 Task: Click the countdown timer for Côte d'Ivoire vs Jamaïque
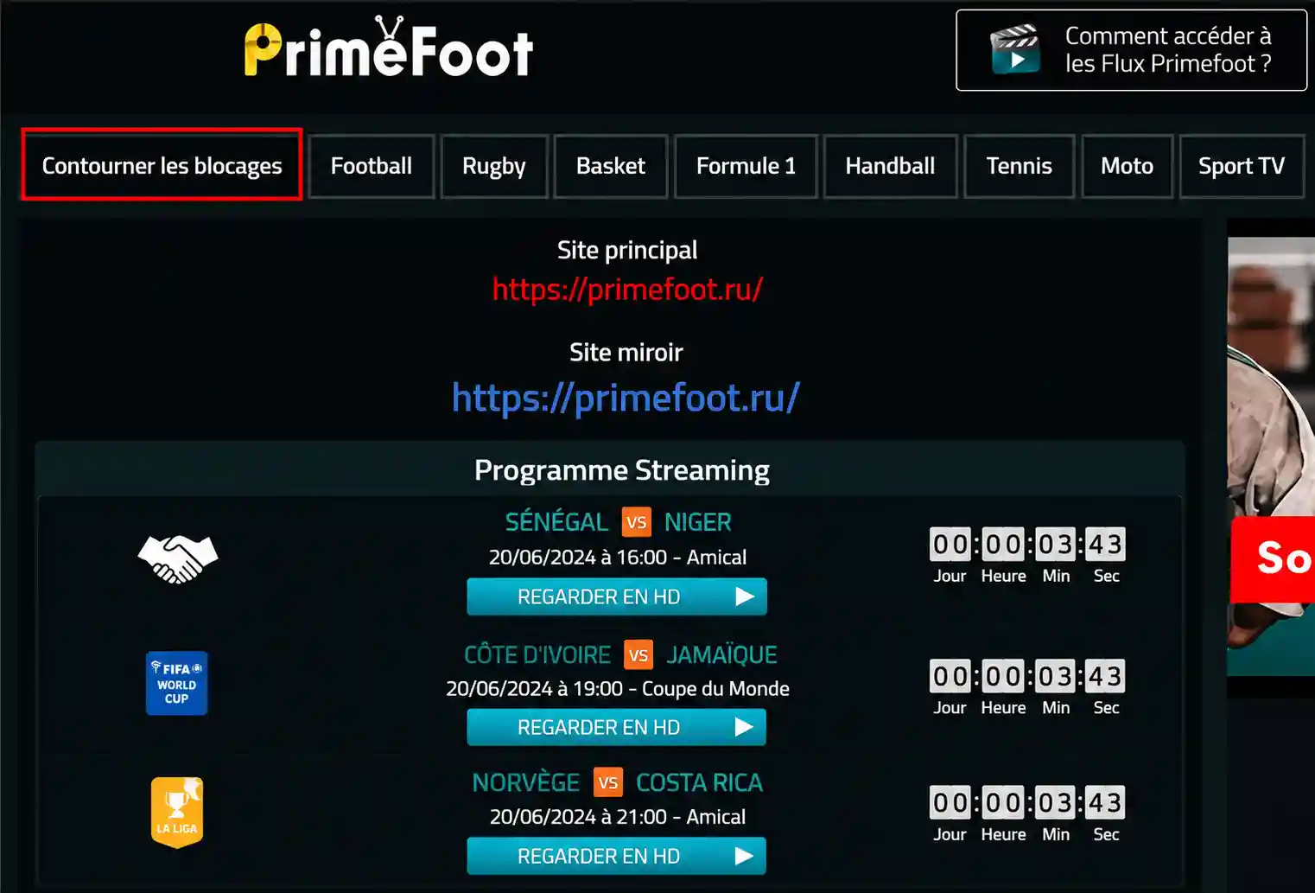tap(1027, 688)
